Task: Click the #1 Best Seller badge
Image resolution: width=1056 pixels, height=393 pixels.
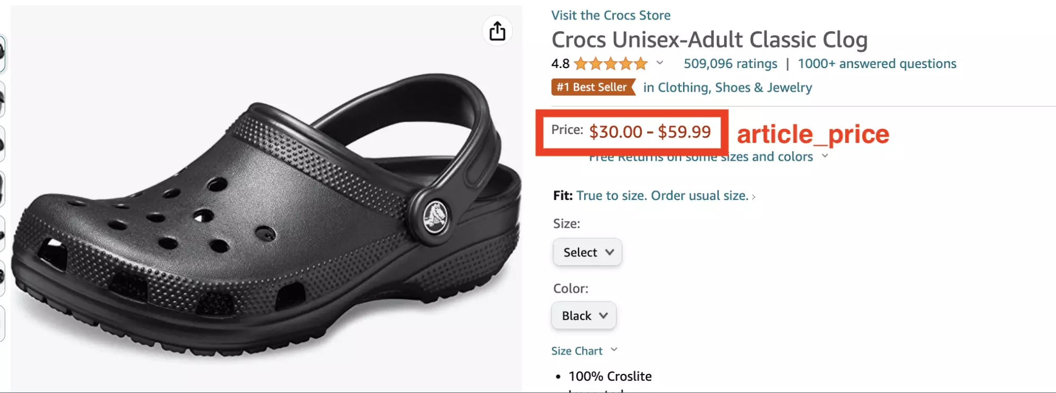Action: pyautogui.click(x=593, y=87)
